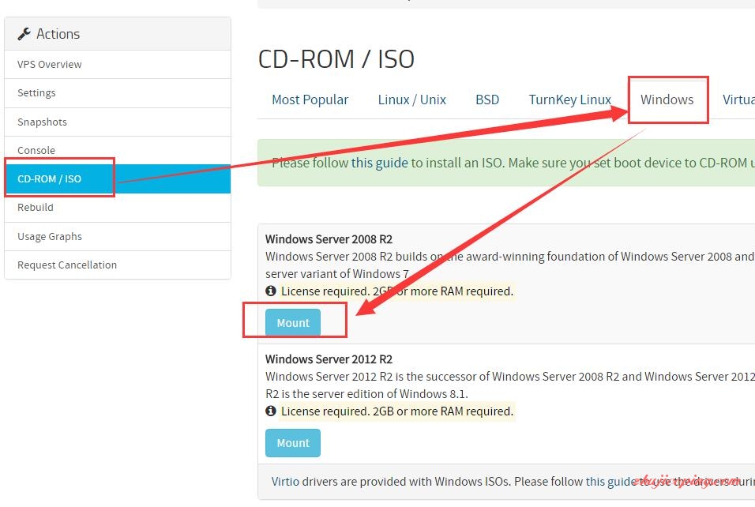
Task: Click the wrench icon beside Actions
Action: coord(24,34)
